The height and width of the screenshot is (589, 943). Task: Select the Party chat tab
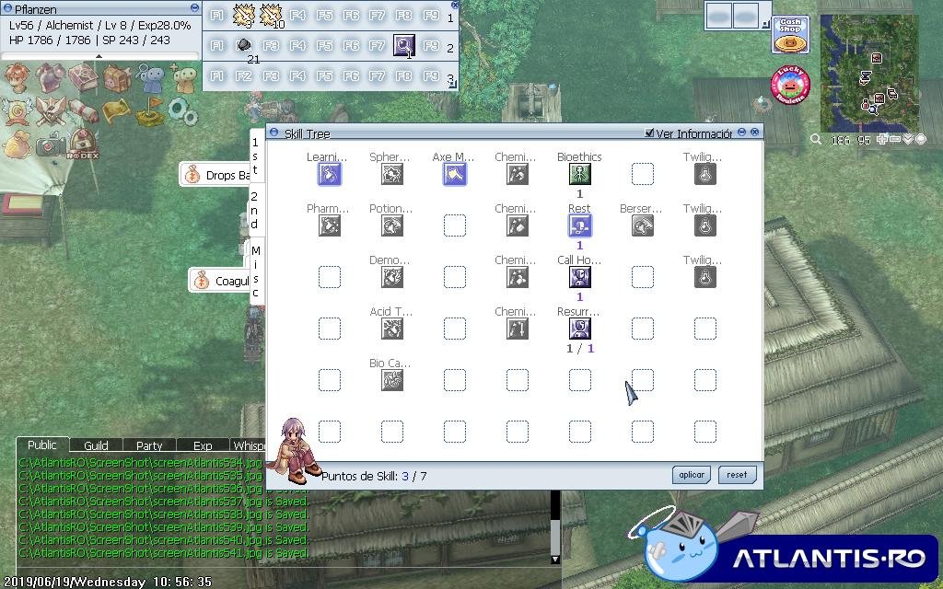coord(149,445)
